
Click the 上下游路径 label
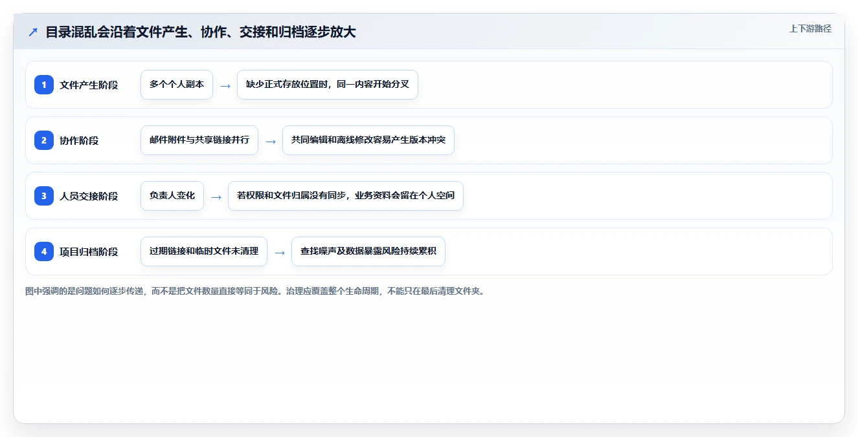pos(810,29)
